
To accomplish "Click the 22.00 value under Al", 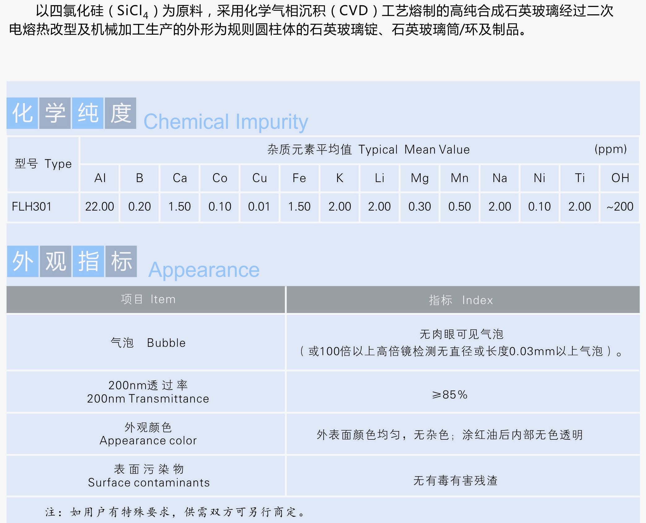I will click(x=100, y=207).
